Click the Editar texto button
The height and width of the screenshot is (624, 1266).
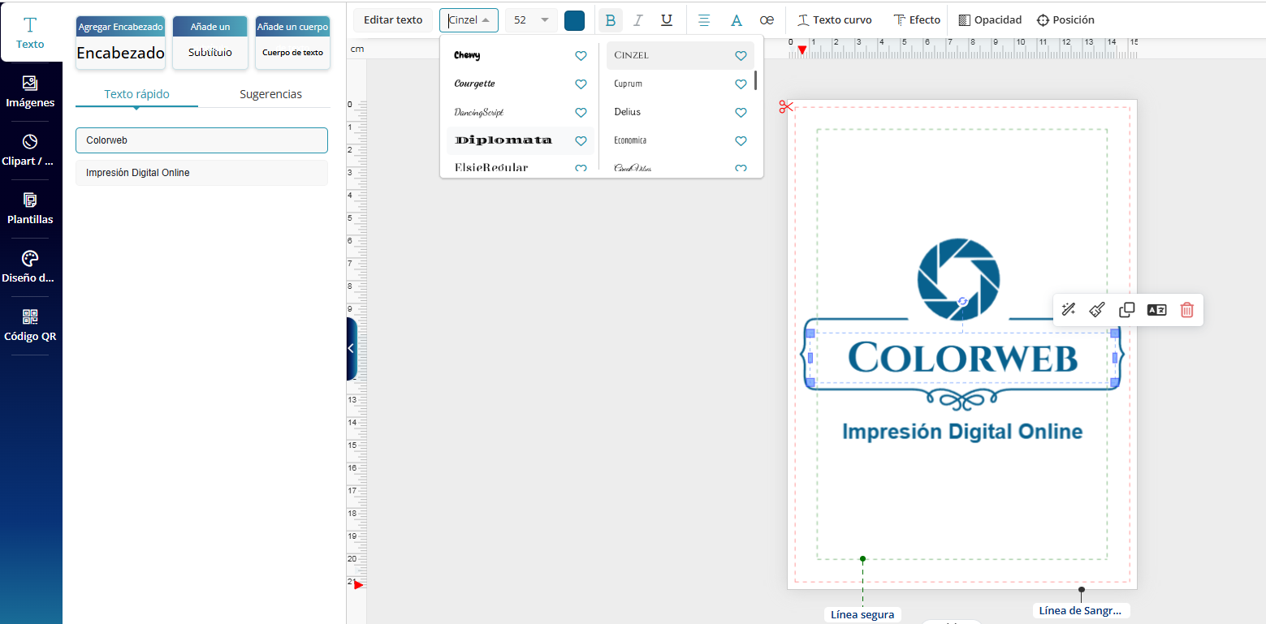(x=393, y=20)
